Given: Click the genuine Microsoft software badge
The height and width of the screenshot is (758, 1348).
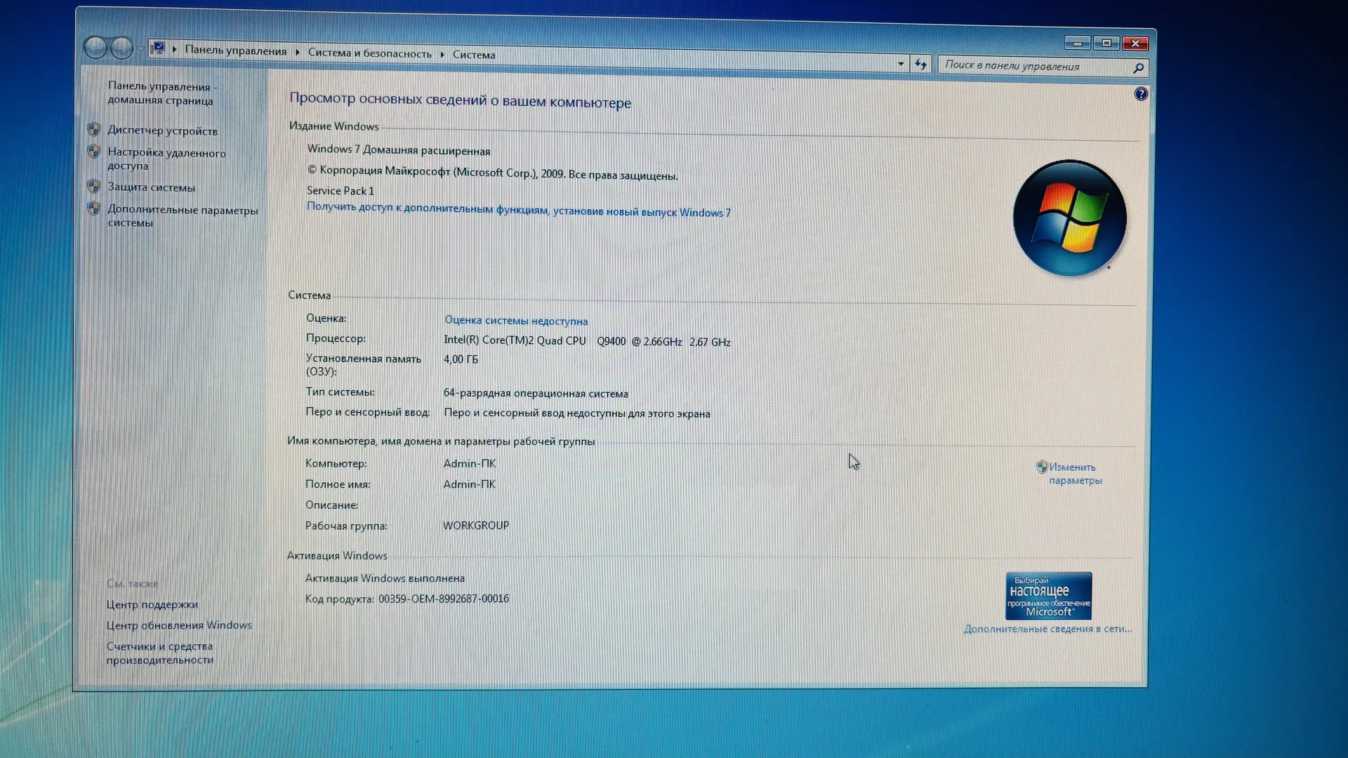Looking at the screenshot, I should pyautogui.click(x=1048, y=596).
